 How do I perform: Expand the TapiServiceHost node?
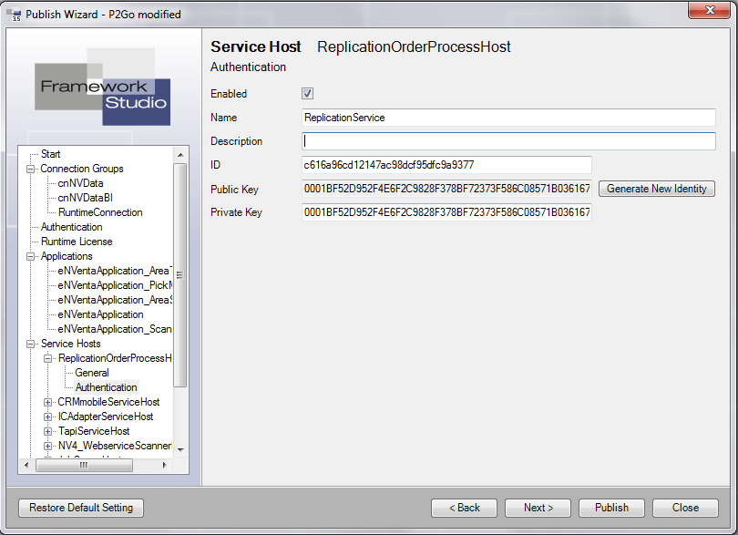pyautogui.click(x=47, y=431)
